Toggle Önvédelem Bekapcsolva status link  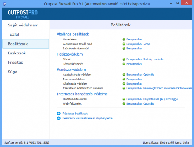tap(134, 39)
